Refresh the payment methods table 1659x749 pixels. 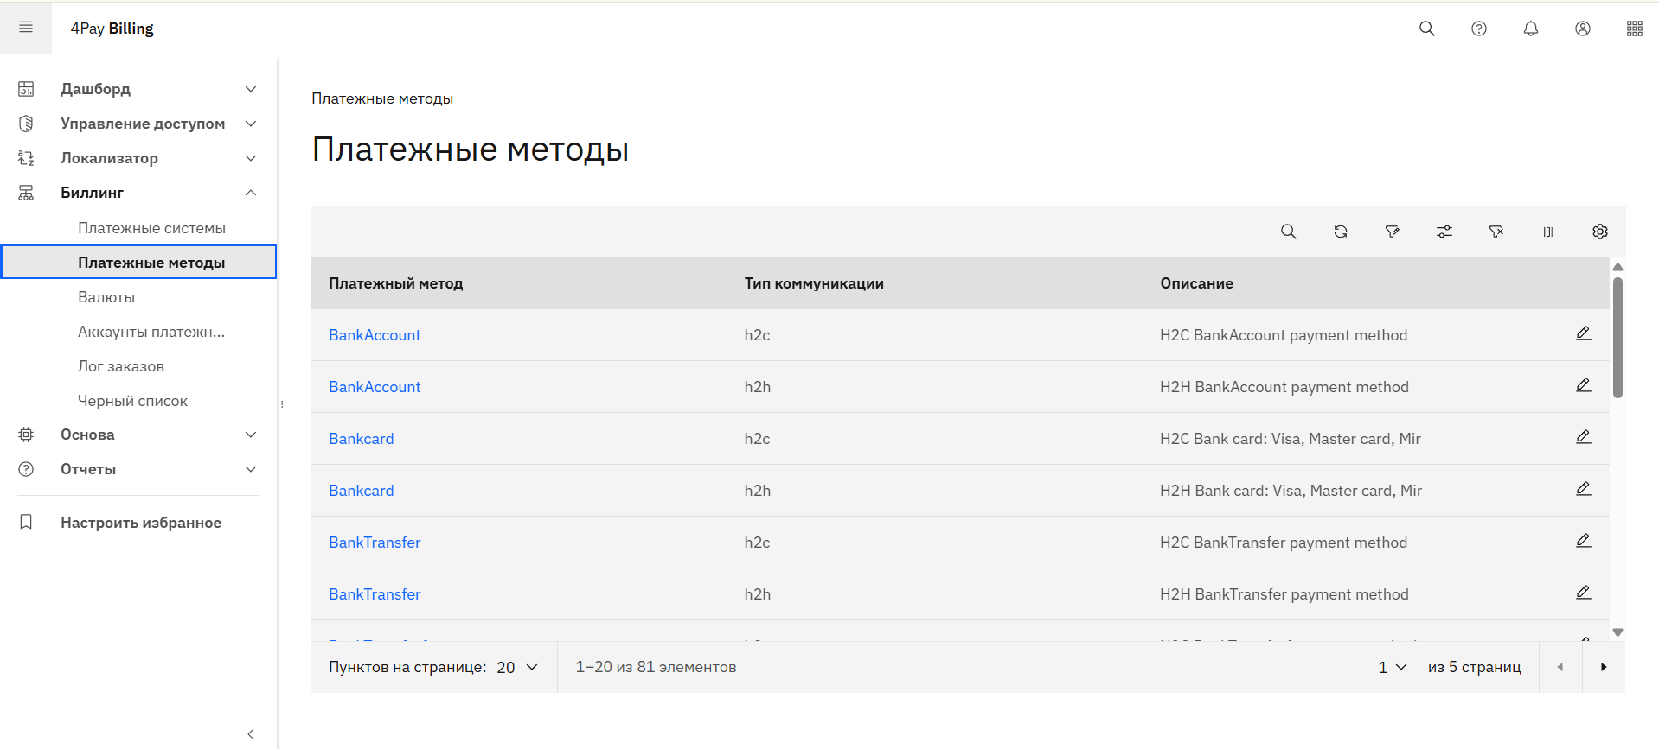pos(1340,232)
